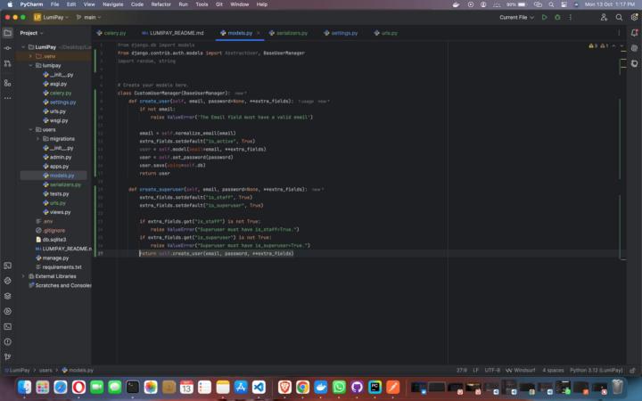Open the Notifications bell
The image size is (642, 401).
tap(634, 33)
